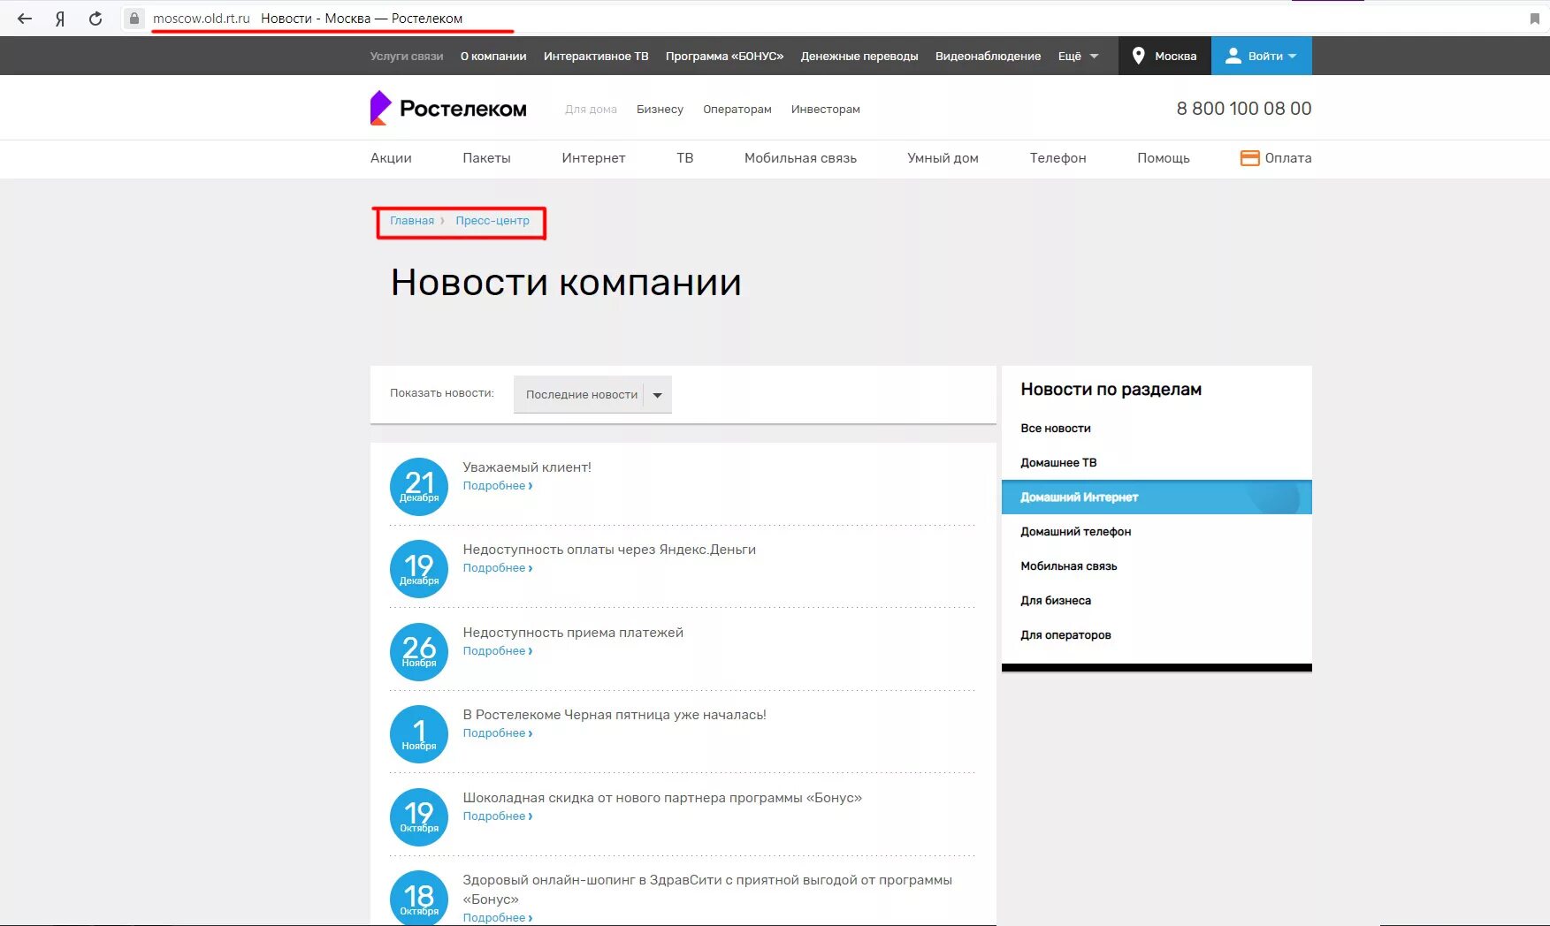Click the phone number 8 800 100 08 00

(1243, 109)
